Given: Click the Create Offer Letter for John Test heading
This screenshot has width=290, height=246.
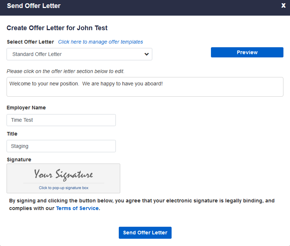Looking at the screenshot, I should tap(57, 28).
